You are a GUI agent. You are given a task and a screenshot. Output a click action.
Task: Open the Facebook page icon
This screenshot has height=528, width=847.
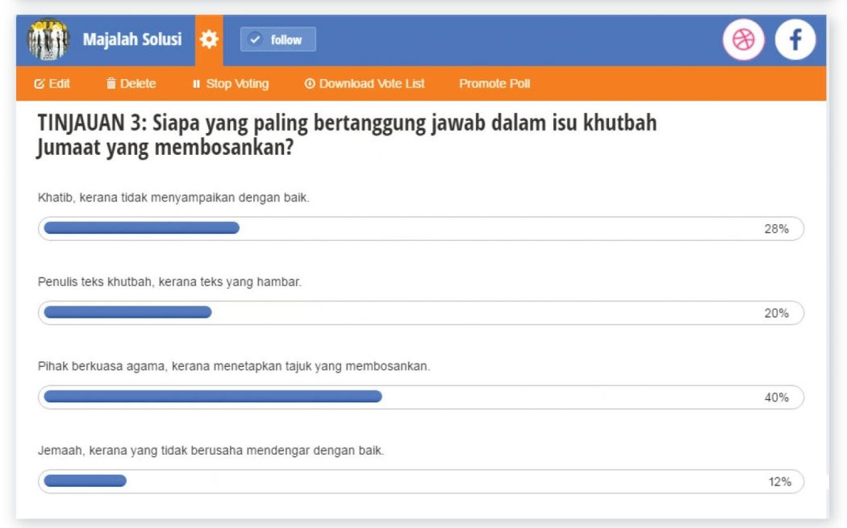pos(795,40)
